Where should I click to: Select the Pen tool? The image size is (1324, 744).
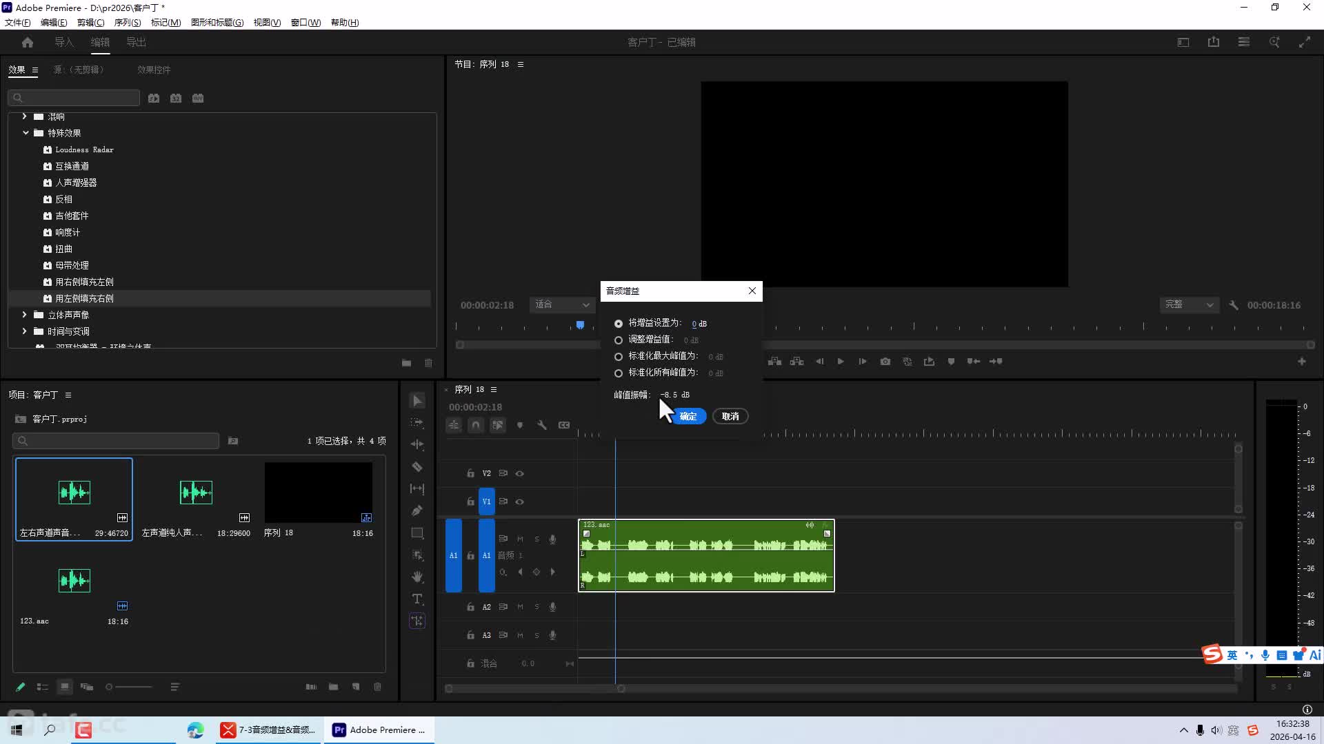[417, 510]
